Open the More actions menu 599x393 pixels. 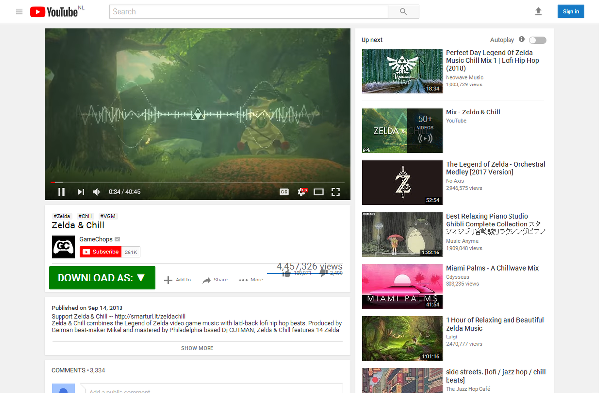251,280
